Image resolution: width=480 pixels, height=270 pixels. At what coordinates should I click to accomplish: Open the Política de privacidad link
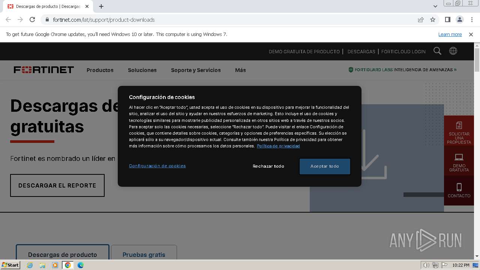click(278, 146)
